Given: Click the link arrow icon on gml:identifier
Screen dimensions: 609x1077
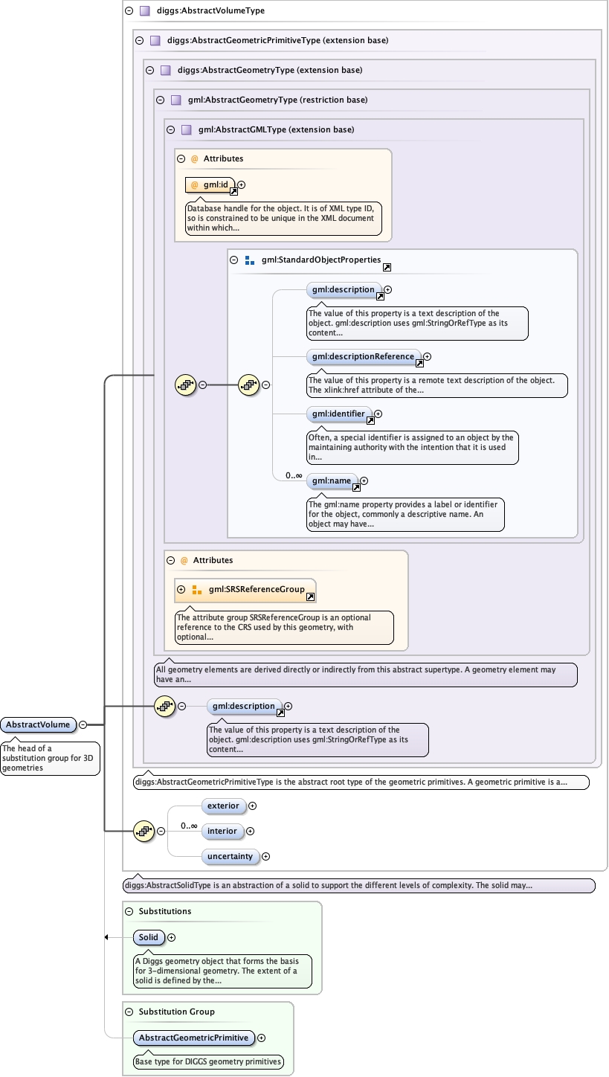Looking at the screenshot, I should point(370,420).
